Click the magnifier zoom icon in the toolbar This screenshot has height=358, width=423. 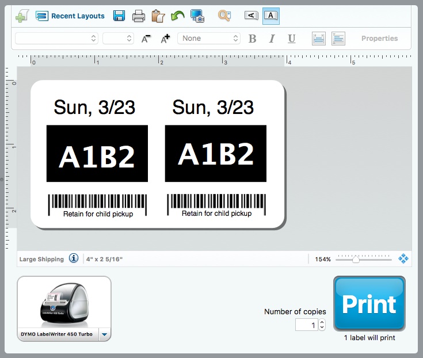pos(224,16)
